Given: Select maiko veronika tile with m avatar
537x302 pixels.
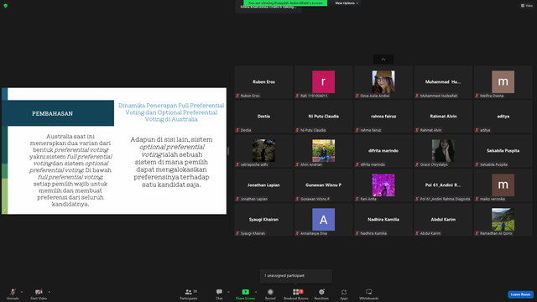Looking at the screenshot, I should point(503,185).
